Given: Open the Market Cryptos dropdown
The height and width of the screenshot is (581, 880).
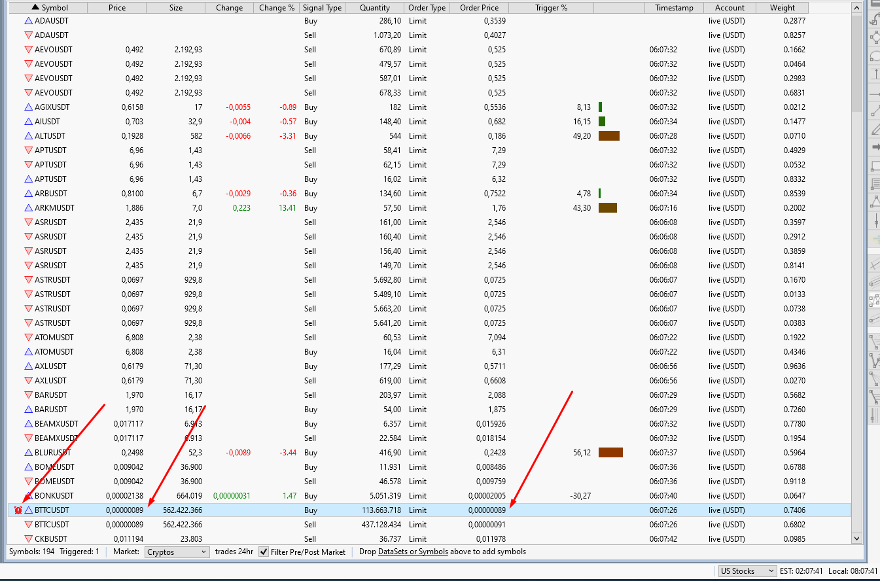Looking at the screenshot, I should pyautogui.click(x=177, y=552).
